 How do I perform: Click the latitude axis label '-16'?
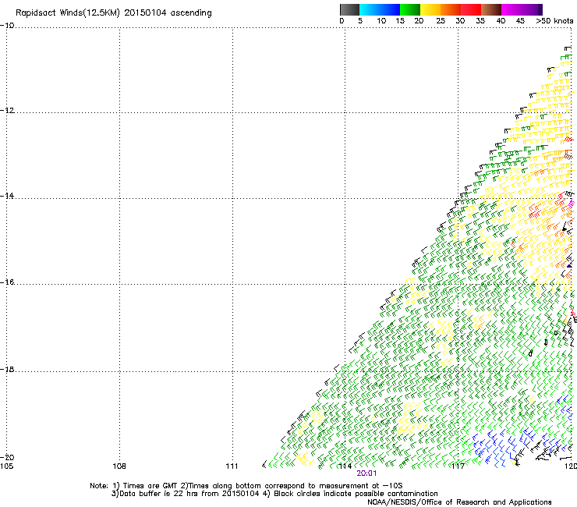pos(7,282)
